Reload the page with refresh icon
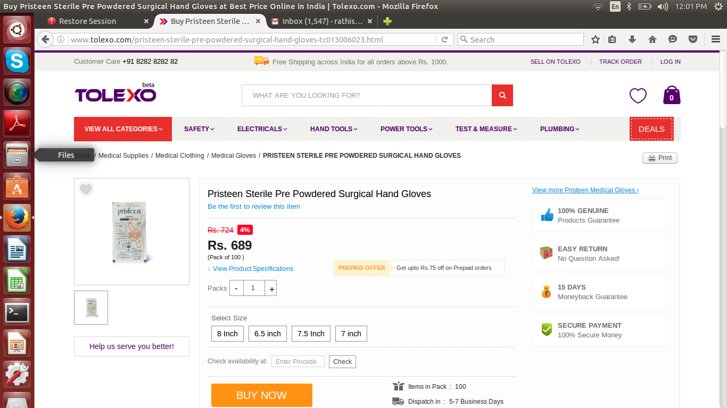The width and height of the screenshot is (727, 408). coord(444,40)
